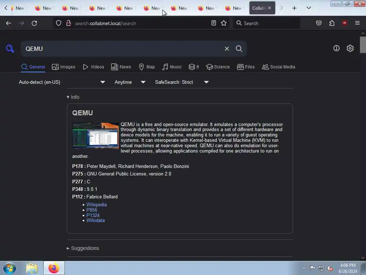Open SafeSearch: Strict dropdown
The height and width of the screenshot is (275, 366).
[x=182, y=82]
